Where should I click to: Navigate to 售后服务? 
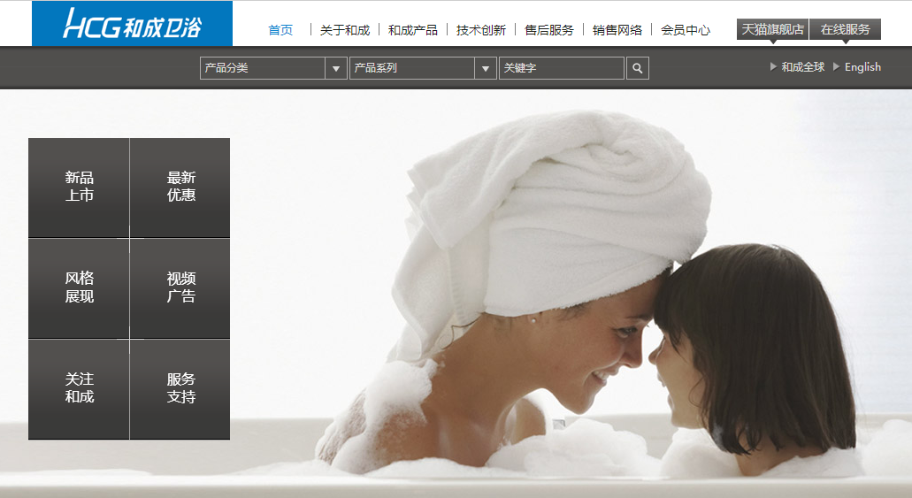pyautogui.click(x=549, y=30)
